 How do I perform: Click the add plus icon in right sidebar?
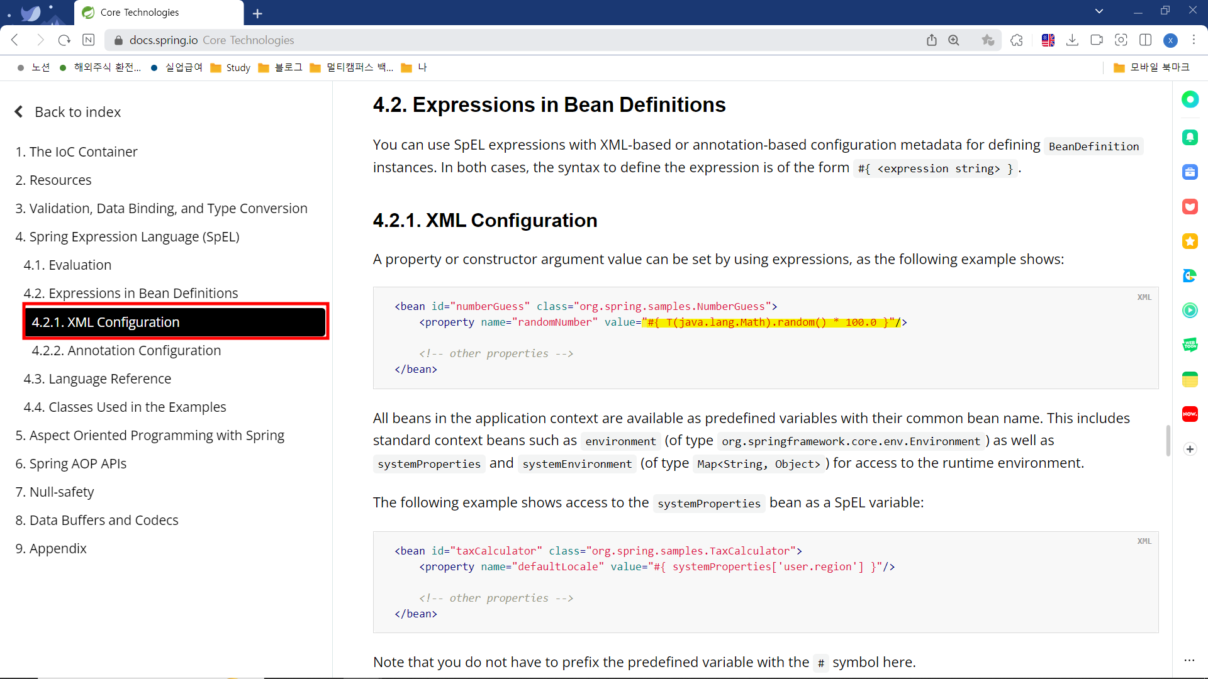(1190, 449)
